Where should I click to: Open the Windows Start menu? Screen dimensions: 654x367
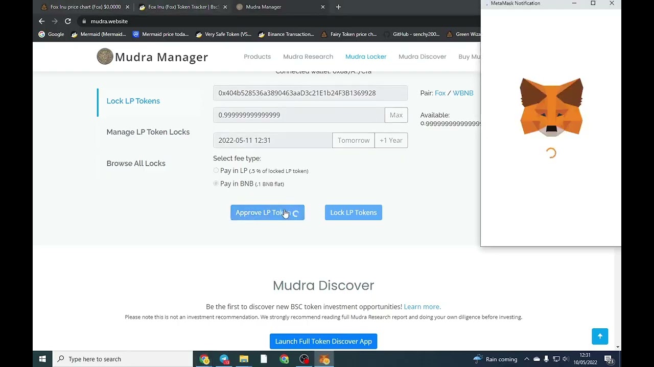[42, 359]
